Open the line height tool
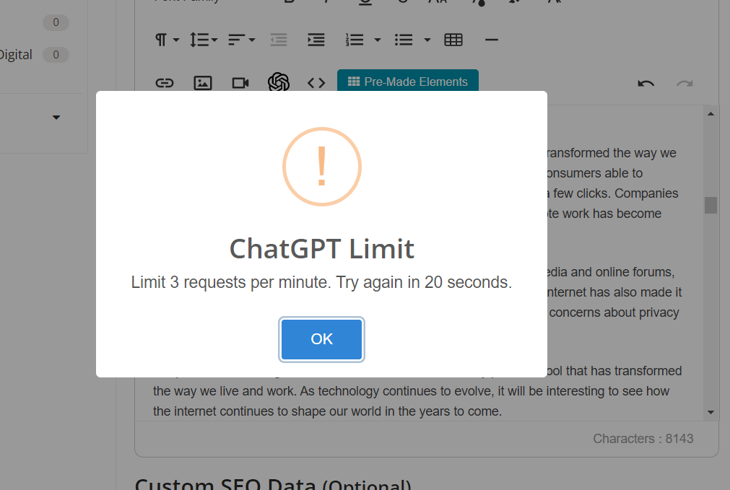Screen dimensions: 730x490 tap(204, 40)
